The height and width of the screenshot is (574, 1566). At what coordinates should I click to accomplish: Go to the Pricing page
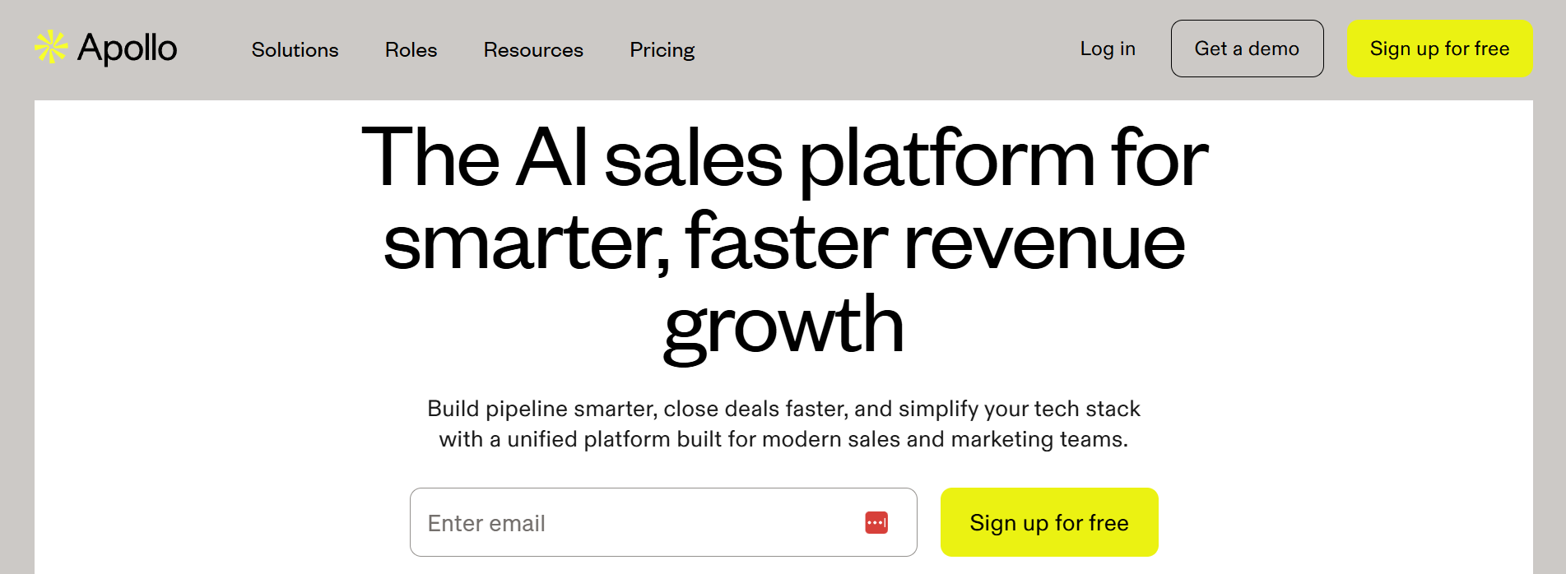click(662, 50)
